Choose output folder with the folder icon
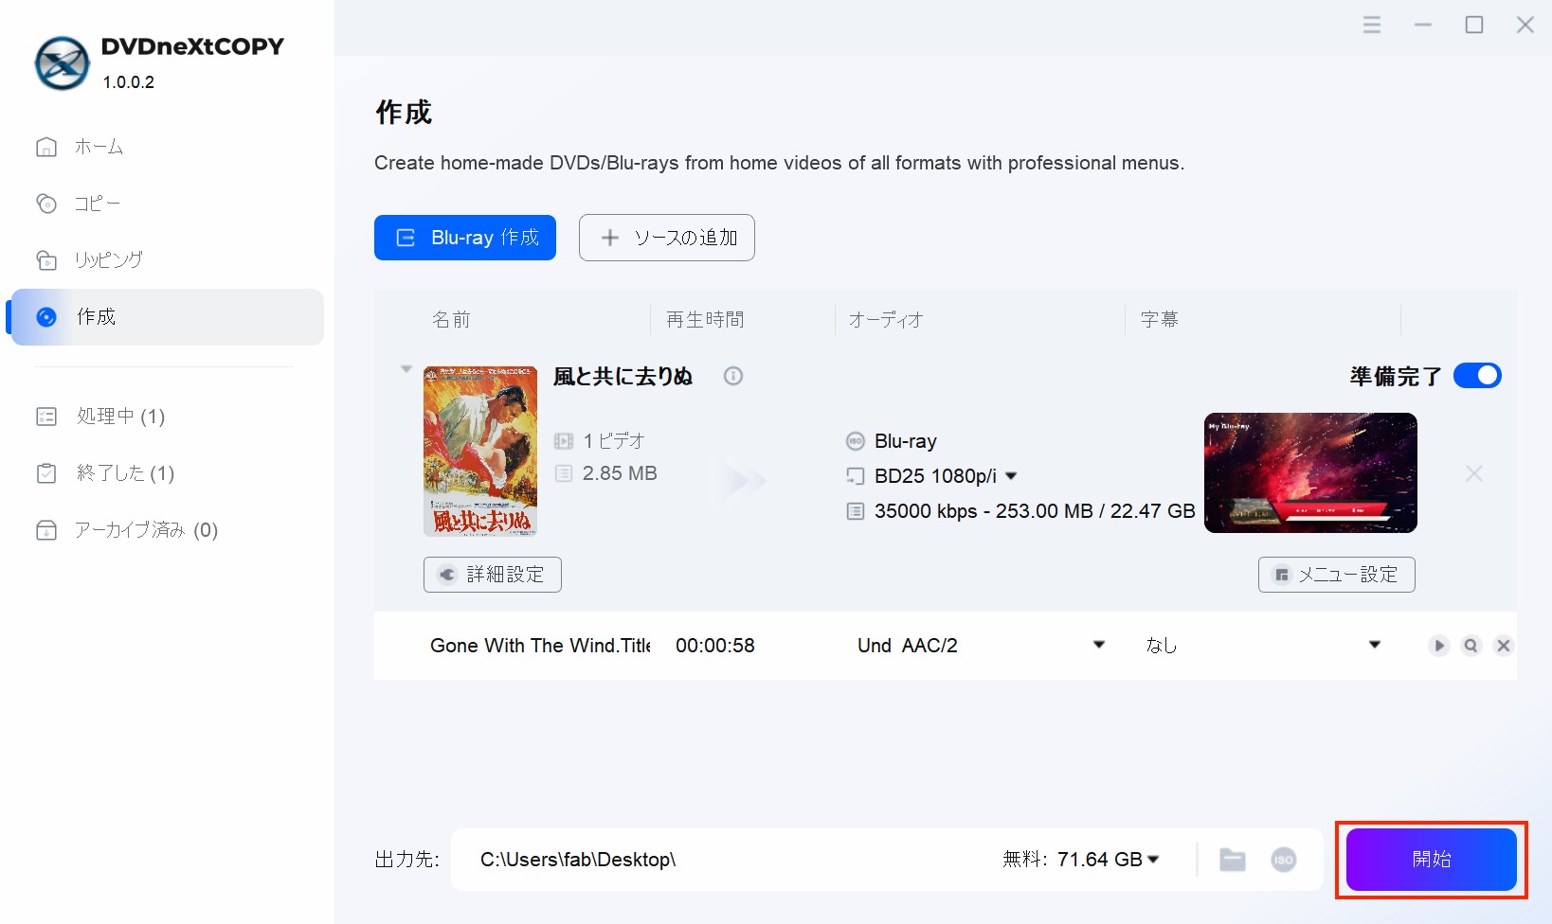Screen dimensions: 1552x924 (x=1233, y=860)
